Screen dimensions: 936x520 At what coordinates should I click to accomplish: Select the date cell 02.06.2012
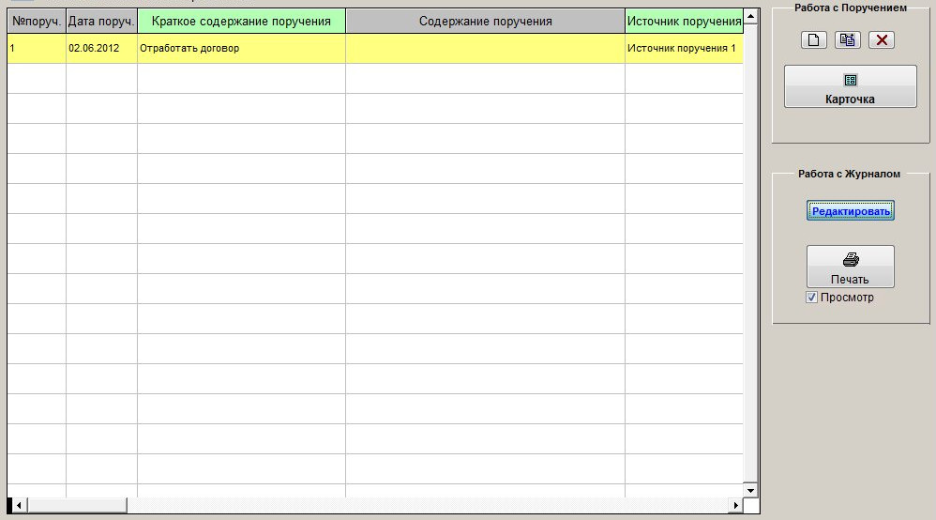[x=101, y=49]
